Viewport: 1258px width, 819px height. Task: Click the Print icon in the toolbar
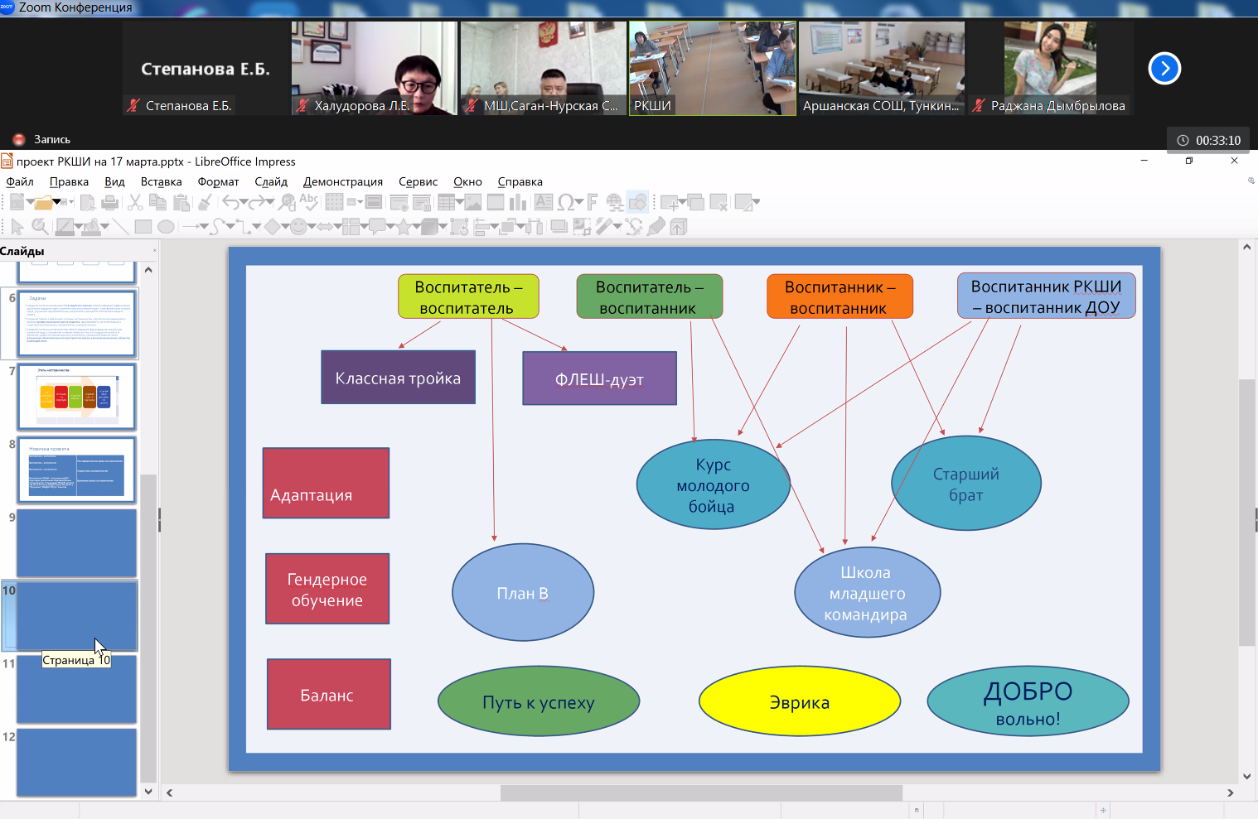click(109, 202)
